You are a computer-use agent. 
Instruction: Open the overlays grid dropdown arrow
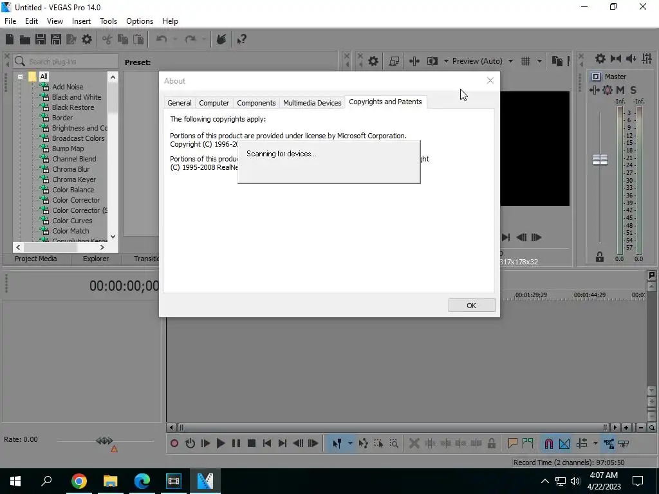pyautogui.click(x=539, y=61)
